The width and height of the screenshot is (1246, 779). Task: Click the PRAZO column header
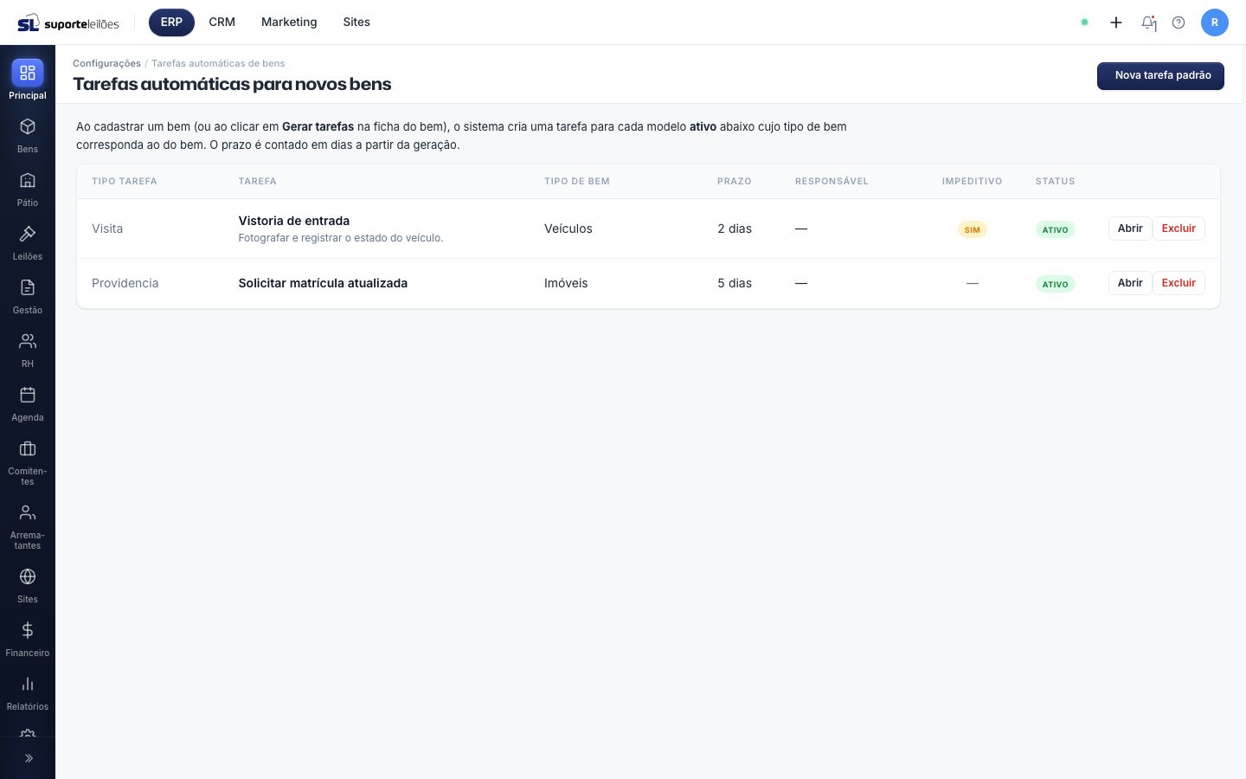(735, 182)
